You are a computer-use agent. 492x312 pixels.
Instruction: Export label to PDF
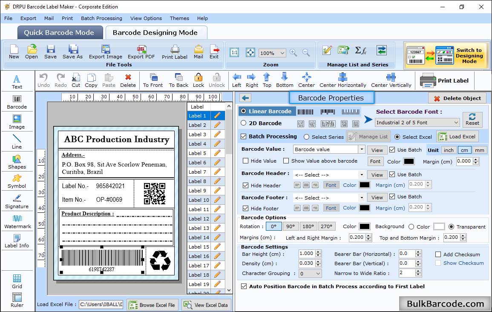[141, 52]
